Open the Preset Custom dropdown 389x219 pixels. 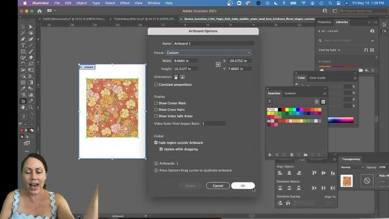click(x=208, y=53)
